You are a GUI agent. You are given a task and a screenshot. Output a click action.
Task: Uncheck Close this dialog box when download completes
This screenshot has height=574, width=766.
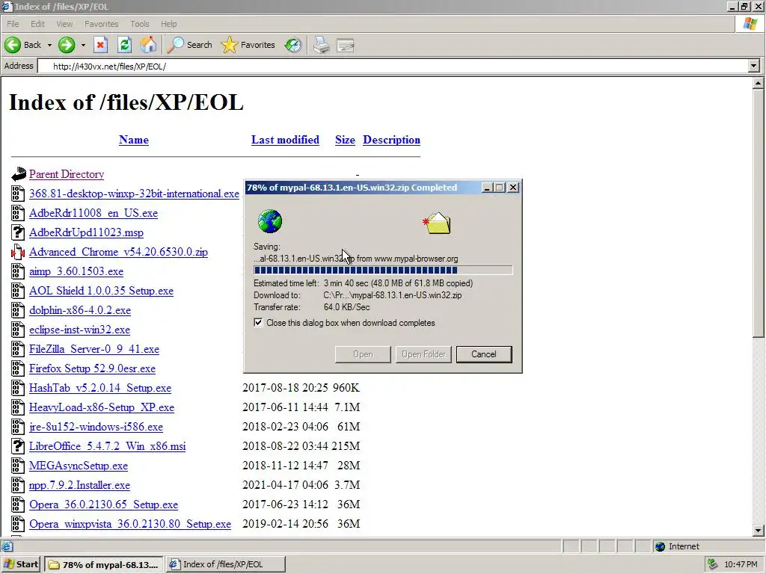[x=258, y=323]
